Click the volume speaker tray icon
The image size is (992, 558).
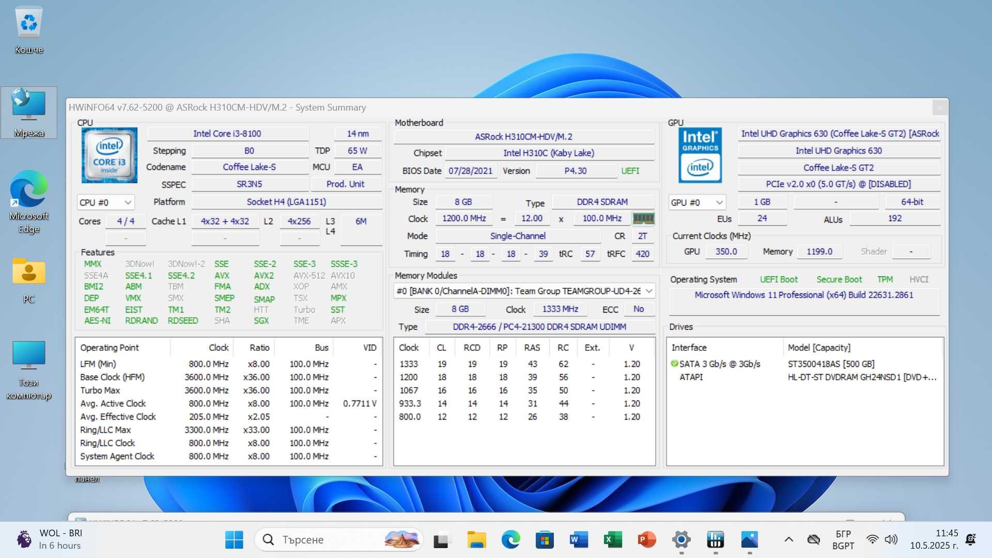point(891,539)
